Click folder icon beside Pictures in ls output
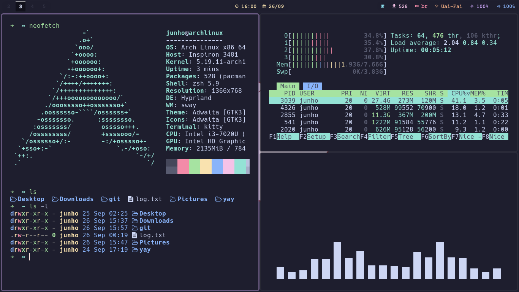The height and width of the screenshot is (292, 519). tap(173, 199)
